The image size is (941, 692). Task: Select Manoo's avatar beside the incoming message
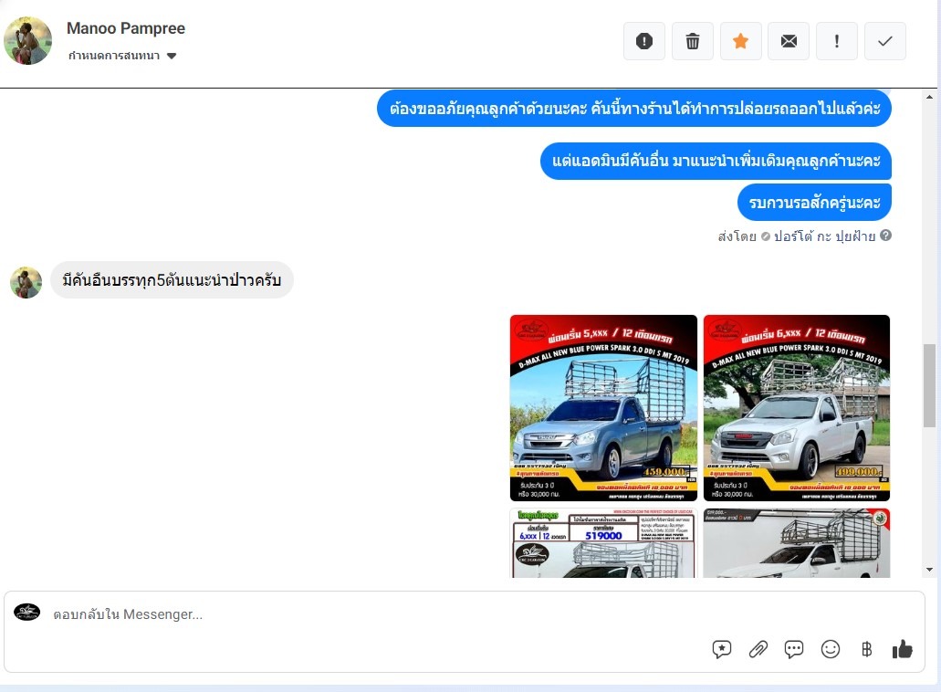(26, 282)
